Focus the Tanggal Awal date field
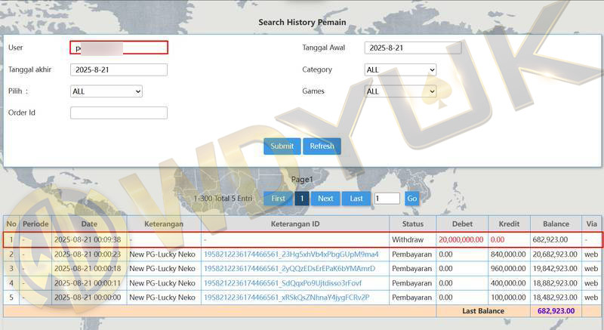The height and width of the screenshot is (330, 604). 413,48
